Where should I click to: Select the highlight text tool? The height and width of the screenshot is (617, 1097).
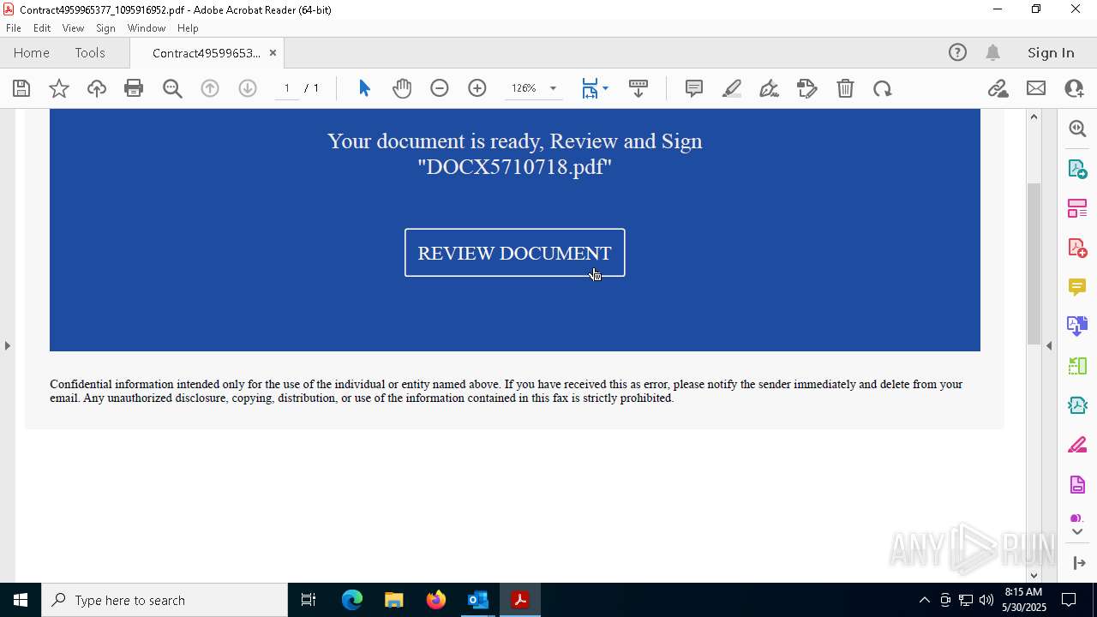coord(732,88)
